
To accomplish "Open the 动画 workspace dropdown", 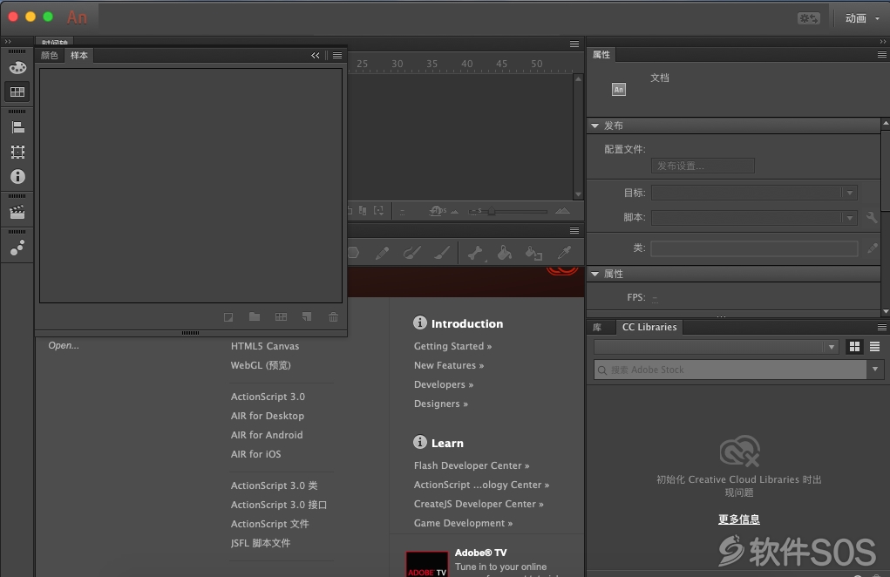I will pos(863,18).
